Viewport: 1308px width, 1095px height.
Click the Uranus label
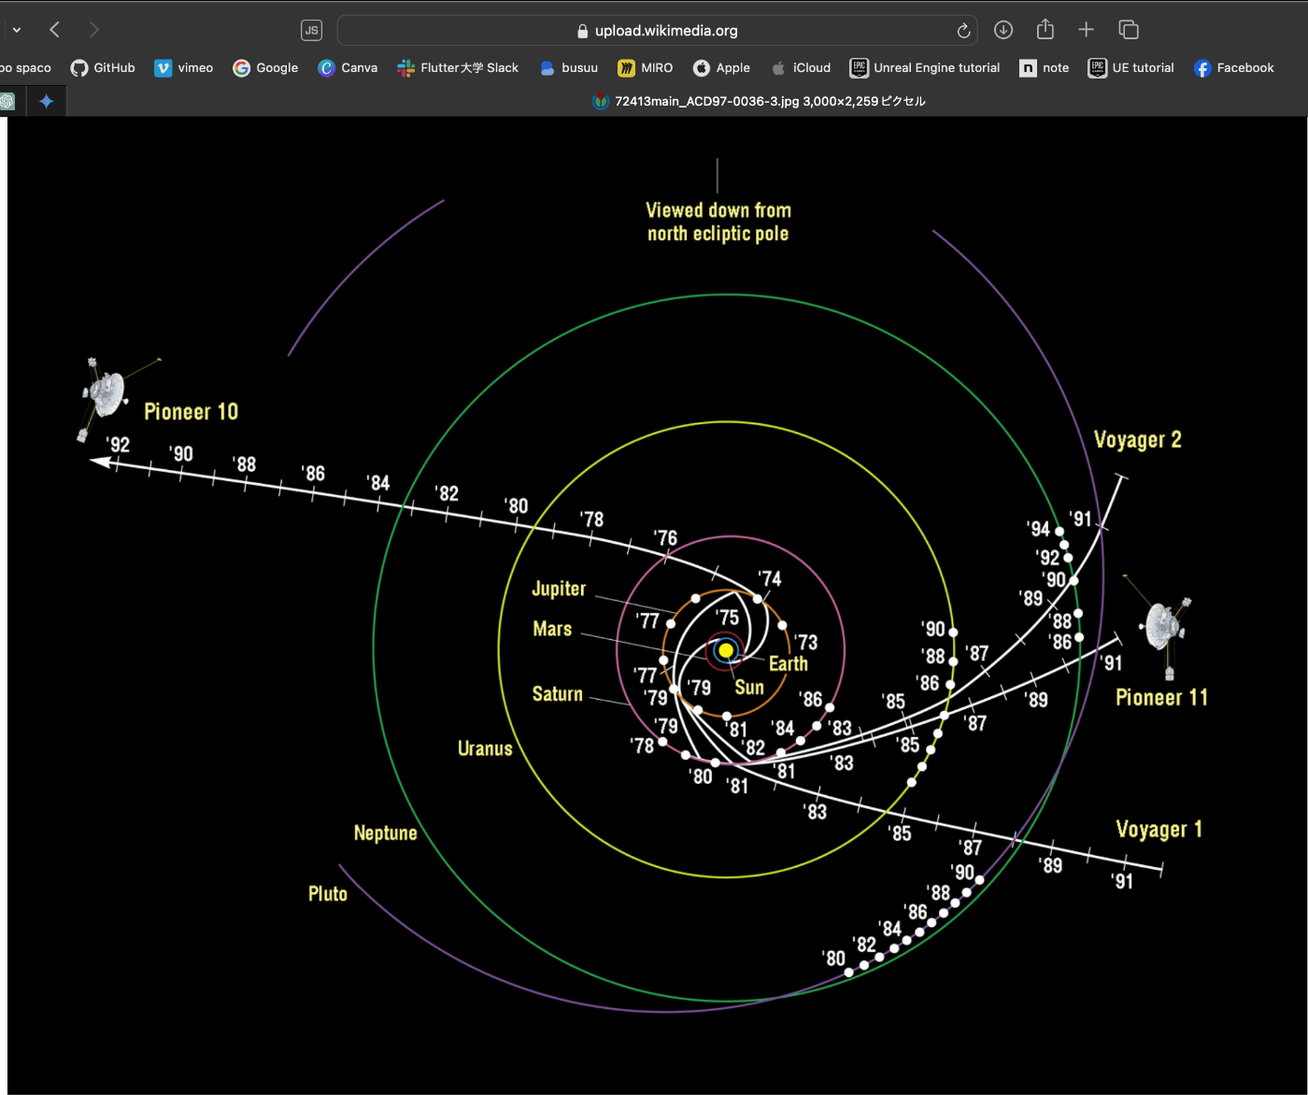pos(485,748)
